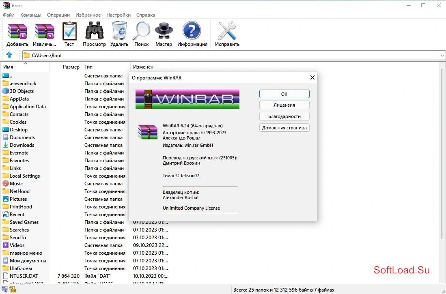This screenshot has height=294, width=446.
Task: Expand the address path dropdown arrow
Action: 442,56
